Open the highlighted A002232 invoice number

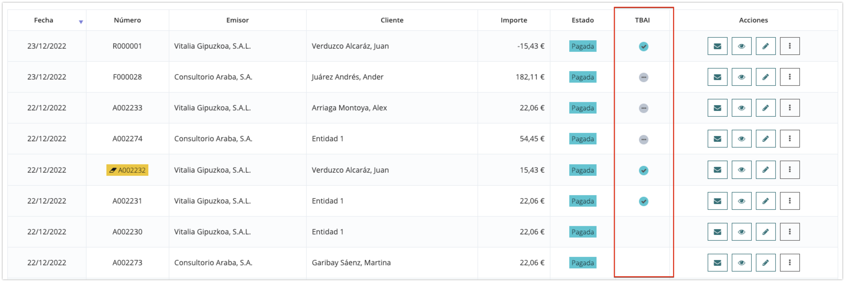[x=127, y=170]
